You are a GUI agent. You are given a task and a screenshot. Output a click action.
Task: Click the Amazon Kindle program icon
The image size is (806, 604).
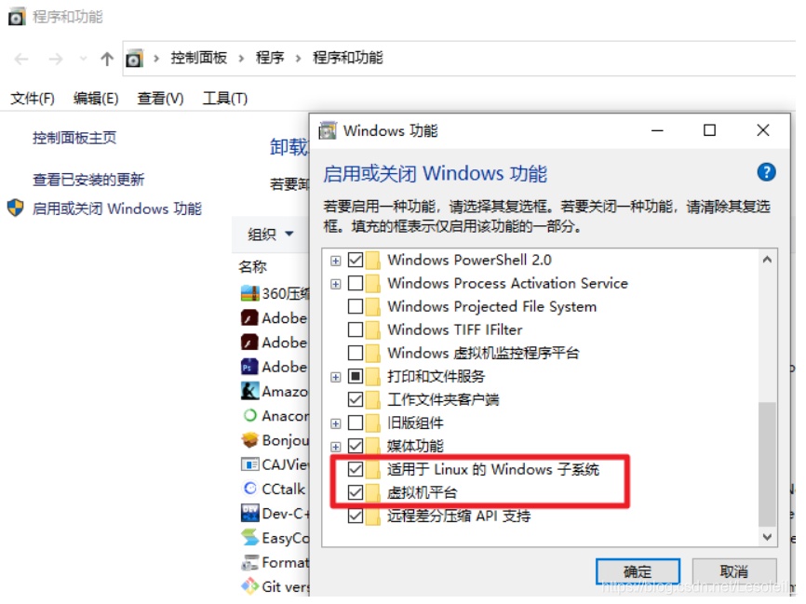click(x=249, y=391)
